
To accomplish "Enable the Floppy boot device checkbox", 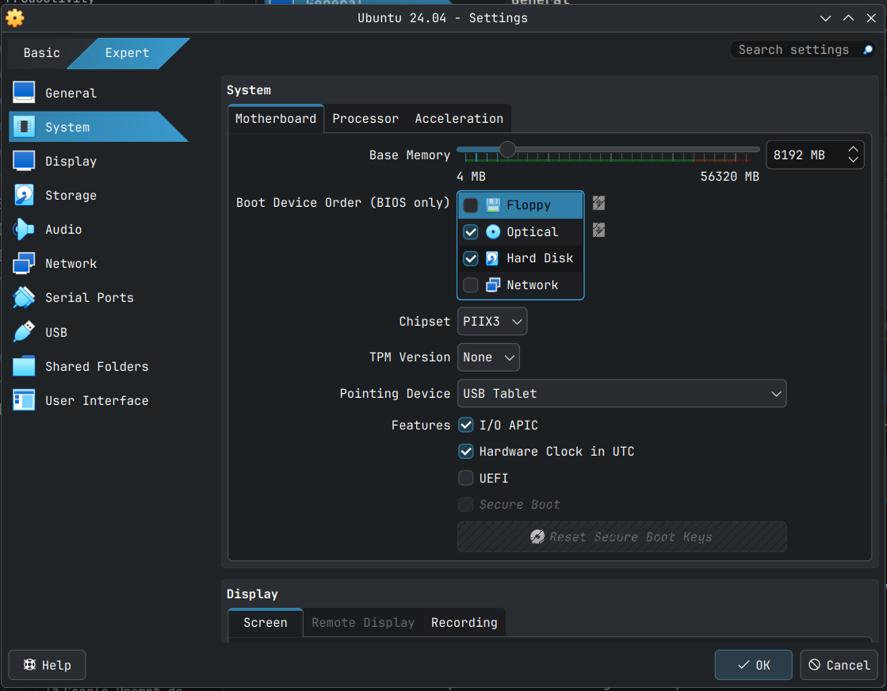I will coord(471,205).
